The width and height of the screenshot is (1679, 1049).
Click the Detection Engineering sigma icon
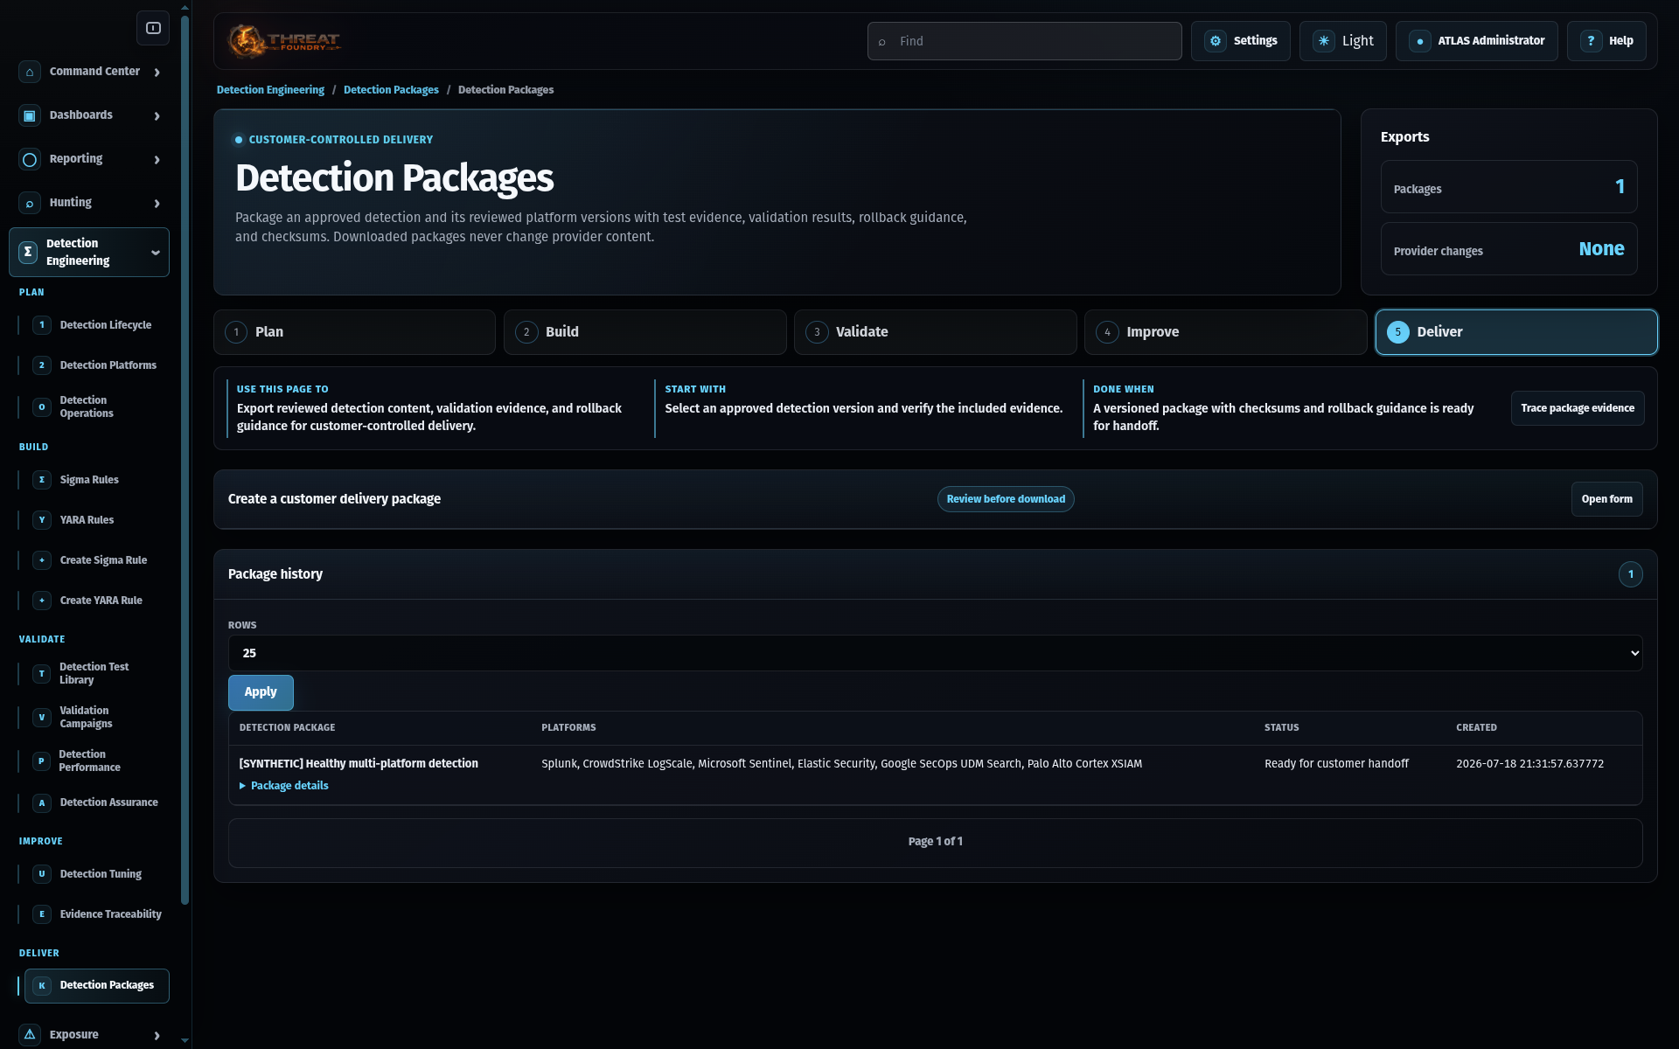pyautogui.click(x=28, y=252)
